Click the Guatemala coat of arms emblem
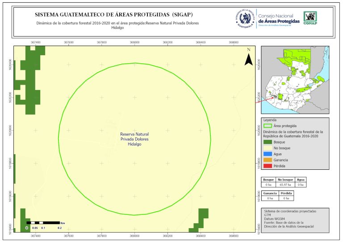 click(x=244, y=19)
